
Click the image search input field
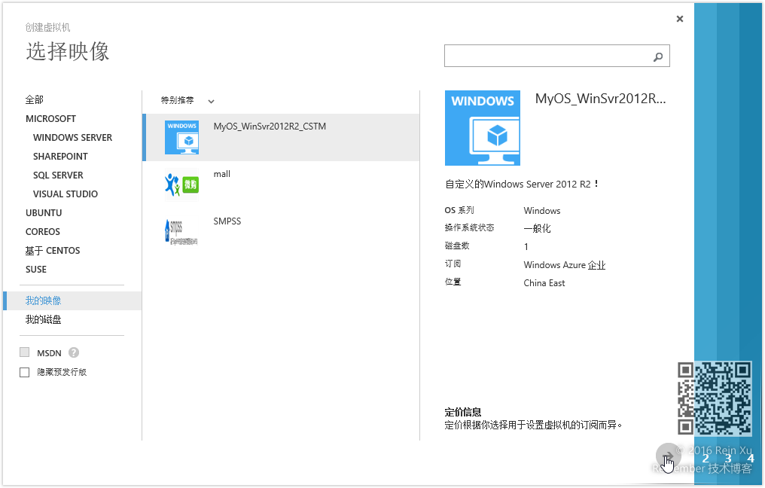pyautogui.click(x=556, y=56)
